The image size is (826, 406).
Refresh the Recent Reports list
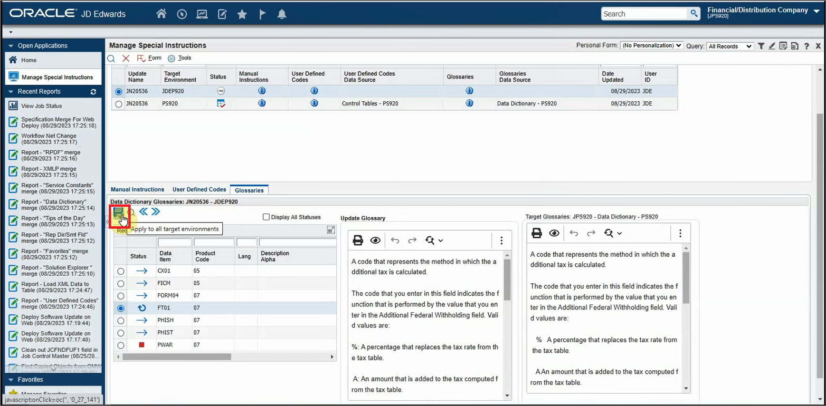click(93, 92)
